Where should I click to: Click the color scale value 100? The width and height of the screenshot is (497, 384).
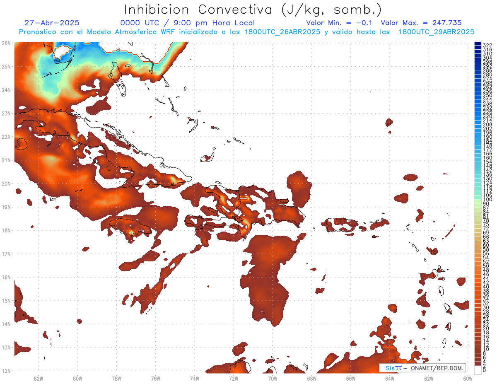click(x=487, y=200)
